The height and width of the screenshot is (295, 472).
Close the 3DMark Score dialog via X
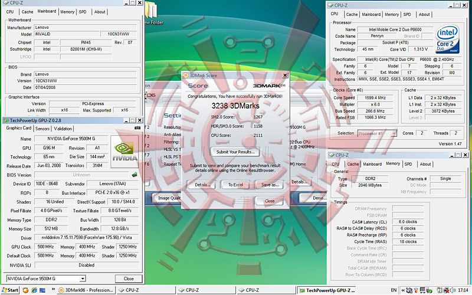pyautogui.click(x=285, y=76)
